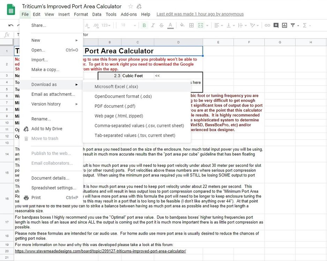
Task: Open the View menu
Action: coord(49,14)
